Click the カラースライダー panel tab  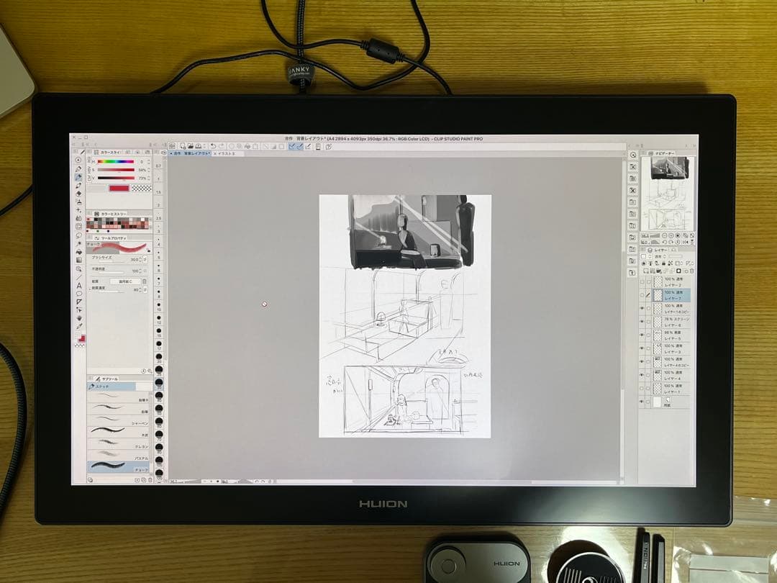(x=108, y=152)
